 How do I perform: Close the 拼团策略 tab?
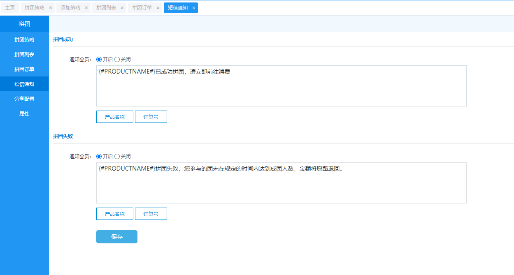point(50,8)
